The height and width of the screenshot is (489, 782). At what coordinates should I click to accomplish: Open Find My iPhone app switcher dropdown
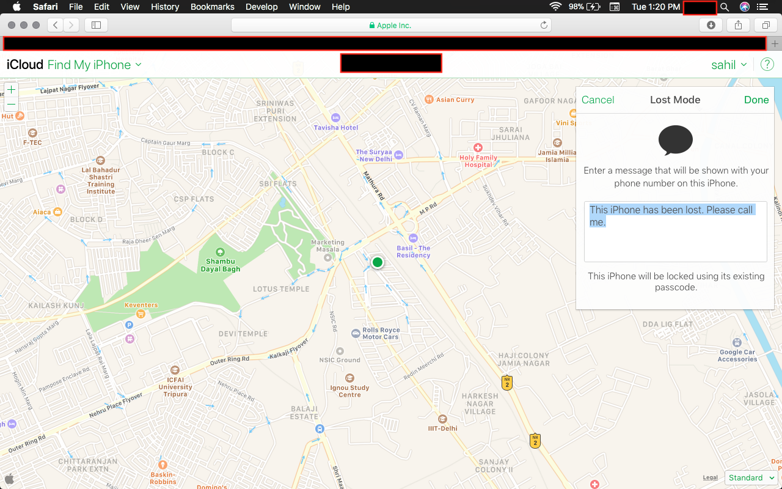95,65
